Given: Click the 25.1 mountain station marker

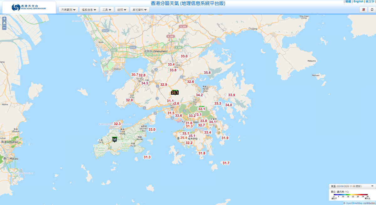Looking at the screenshot, I should tap(175, 92).
